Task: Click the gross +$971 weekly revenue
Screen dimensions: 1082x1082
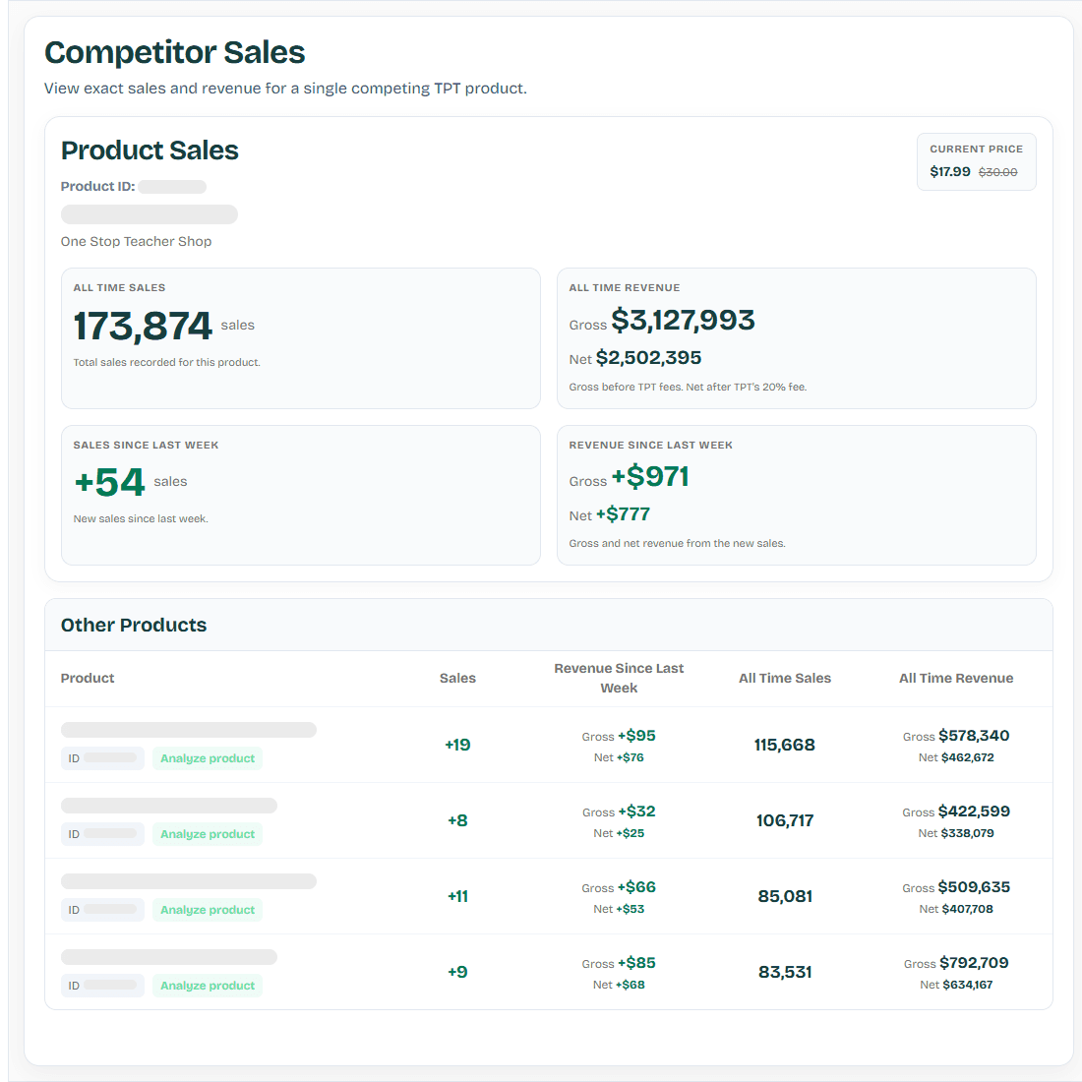Action: [x=650, y=476]
